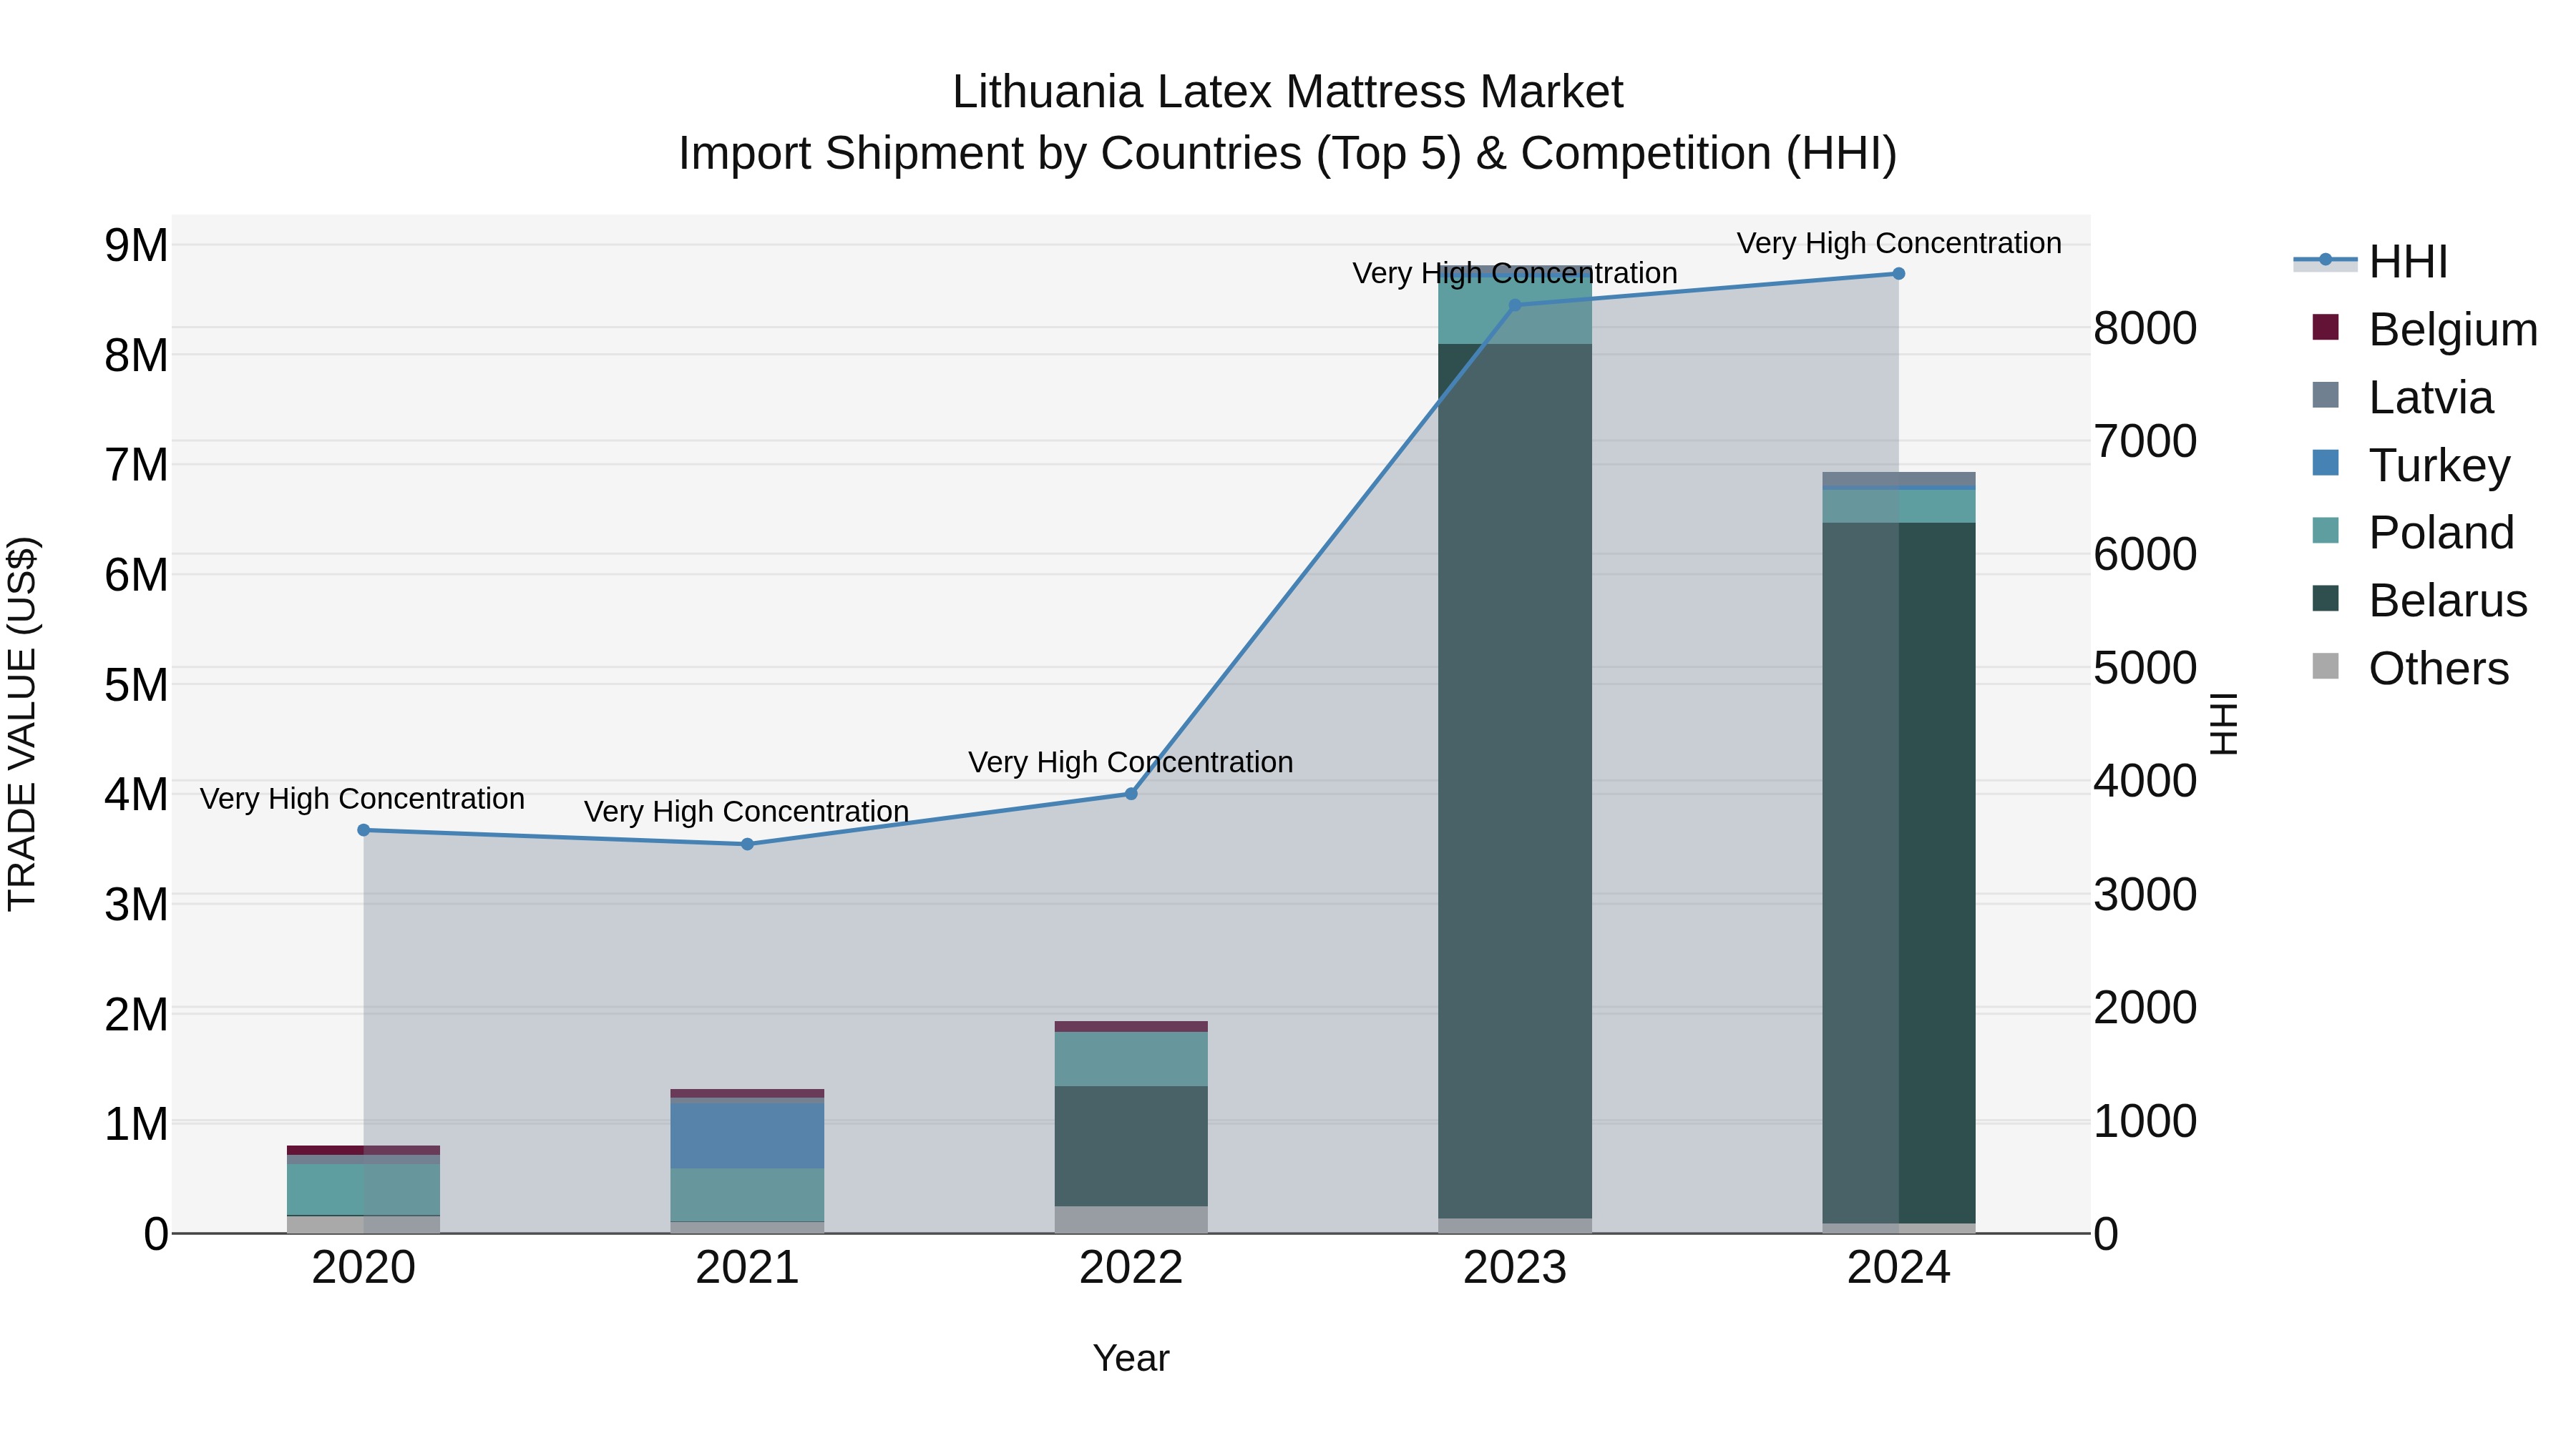
Task: Click the 2020 x-axis label
Action: [x=364, y=1268]
